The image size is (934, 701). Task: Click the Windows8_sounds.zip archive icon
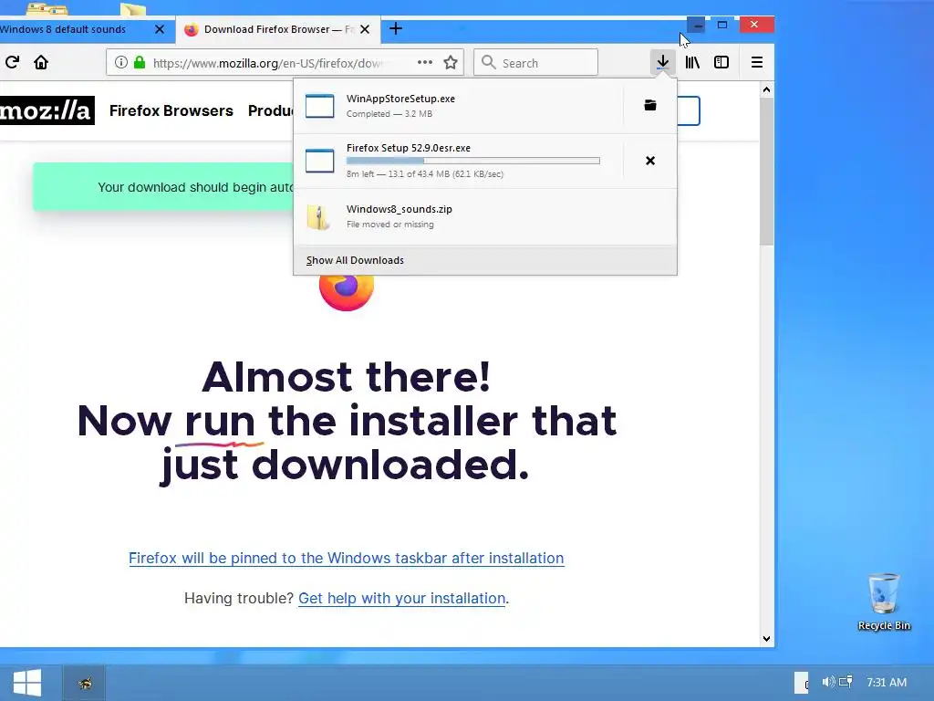318,217
